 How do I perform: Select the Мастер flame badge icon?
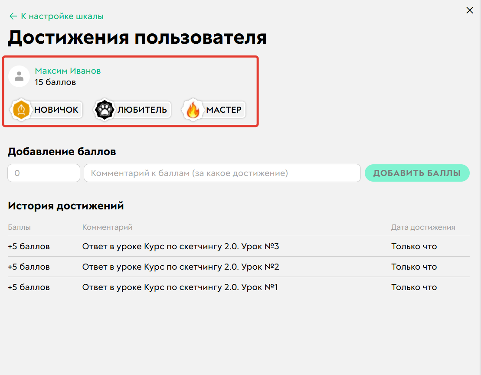tap(193, 110)
